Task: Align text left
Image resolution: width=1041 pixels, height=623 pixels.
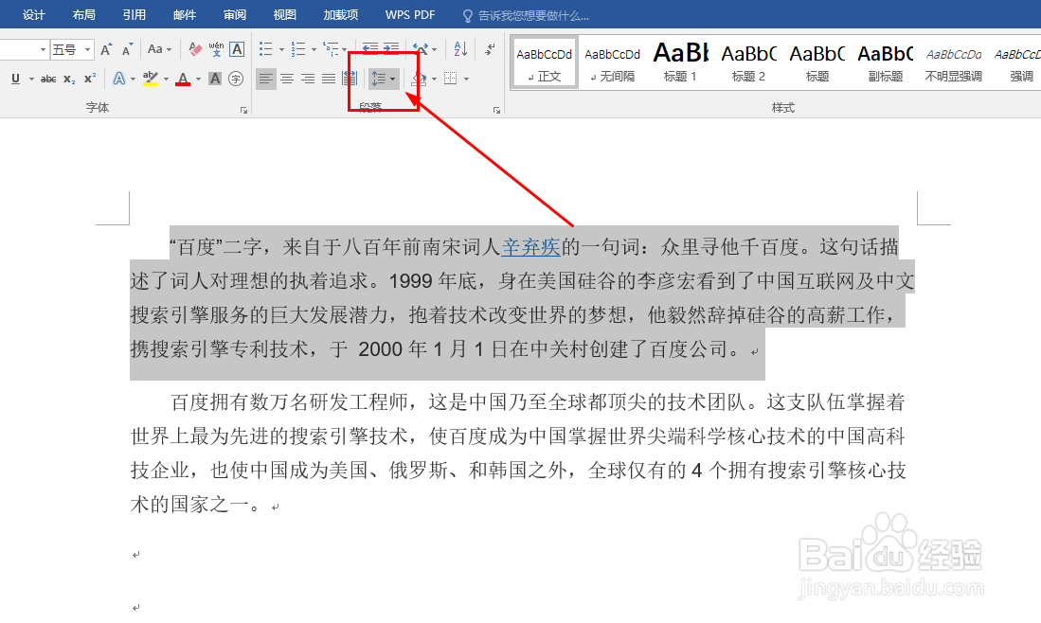Action: [x=265, y=79]
